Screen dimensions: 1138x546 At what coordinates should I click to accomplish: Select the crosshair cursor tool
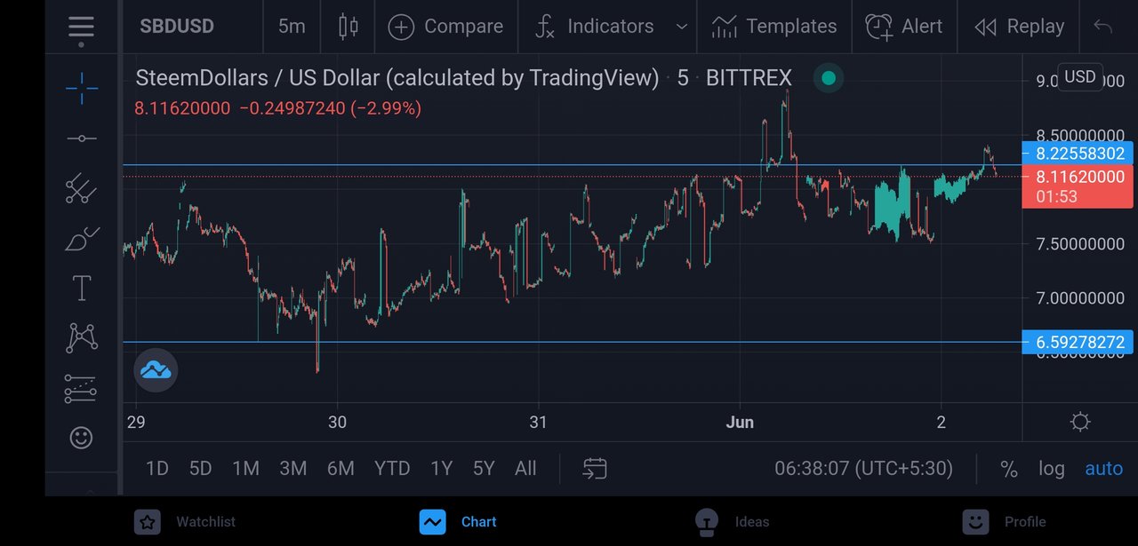(82, 87)
